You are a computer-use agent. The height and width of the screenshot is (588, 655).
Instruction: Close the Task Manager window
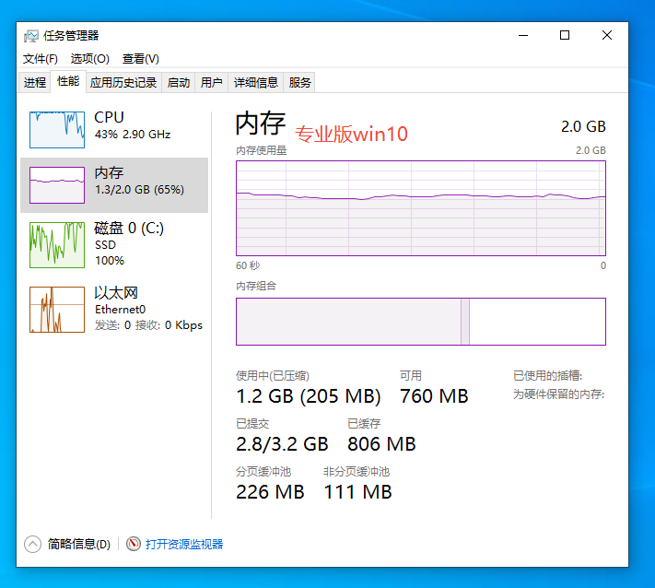[606, 36]
